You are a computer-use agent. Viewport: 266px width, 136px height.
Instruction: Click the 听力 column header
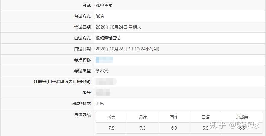[x=111, y=117]
